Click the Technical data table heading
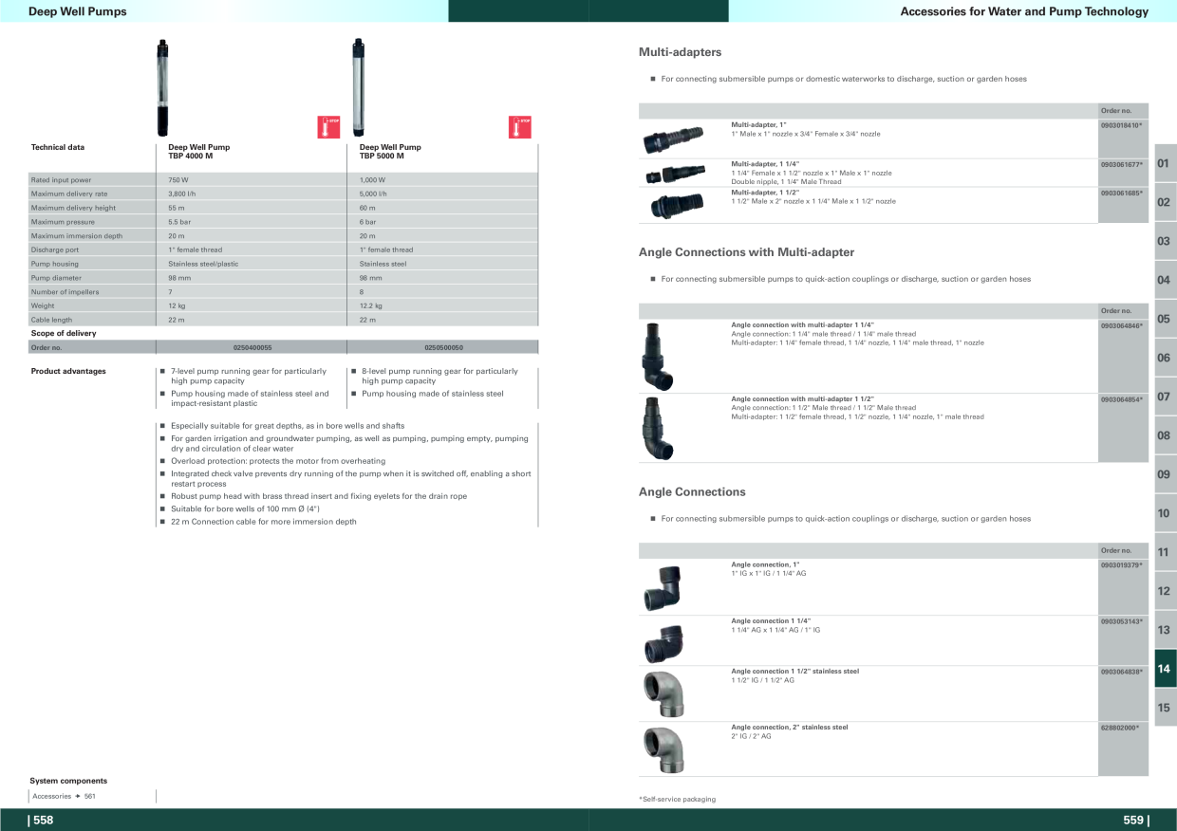The height and width of the screenshot is (831, 1177). [58, 148]
